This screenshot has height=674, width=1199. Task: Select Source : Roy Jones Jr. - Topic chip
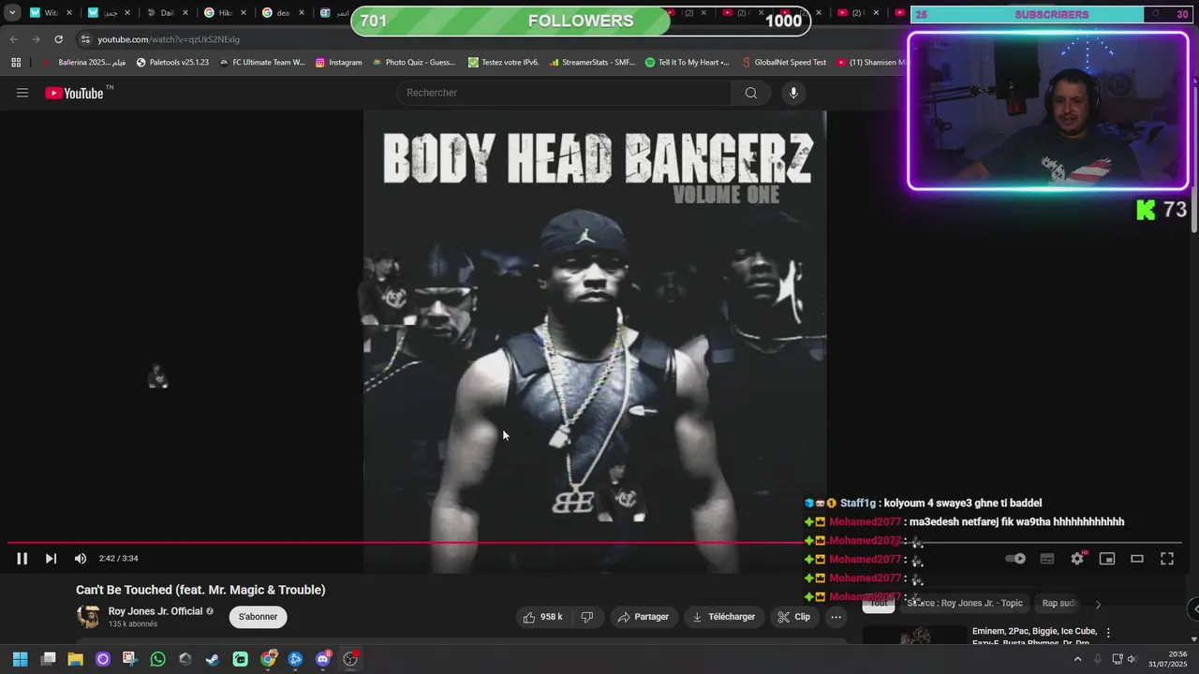[965, 604]
